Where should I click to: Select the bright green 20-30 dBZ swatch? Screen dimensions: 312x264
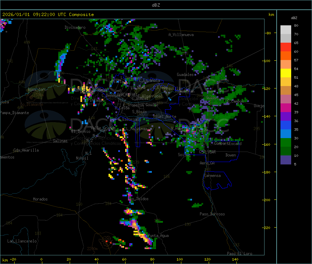[x=286, y=142]
